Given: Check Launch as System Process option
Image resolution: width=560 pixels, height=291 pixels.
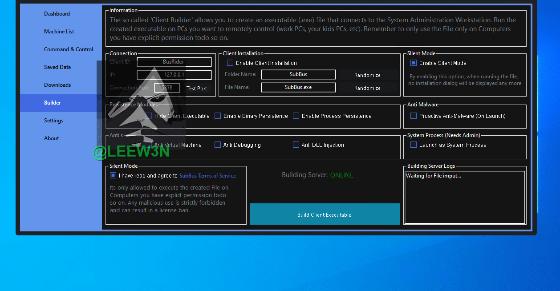Looking at the screenshot, I should (x=414, y=145).
